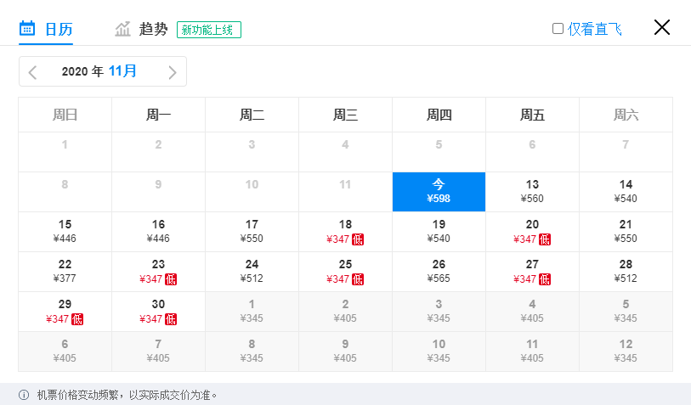This screenshot has width=691, height=405.
Task: Close the price calendar with the X
Action: pos(662,27)
